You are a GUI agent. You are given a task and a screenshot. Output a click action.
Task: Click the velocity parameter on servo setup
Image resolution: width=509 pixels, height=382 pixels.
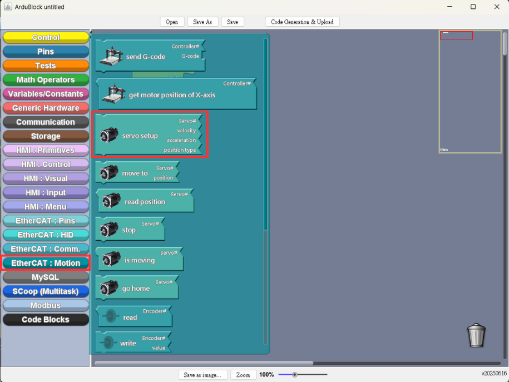pyautogui.click(x=186, y=131)
